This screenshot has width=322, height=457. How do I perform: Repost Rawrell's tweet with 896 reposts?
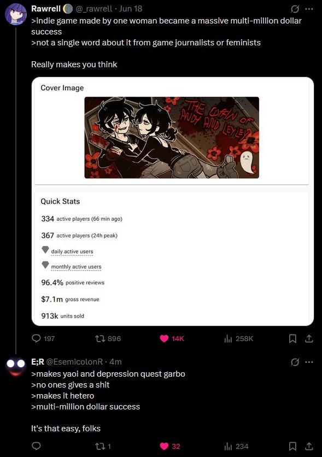99,338
